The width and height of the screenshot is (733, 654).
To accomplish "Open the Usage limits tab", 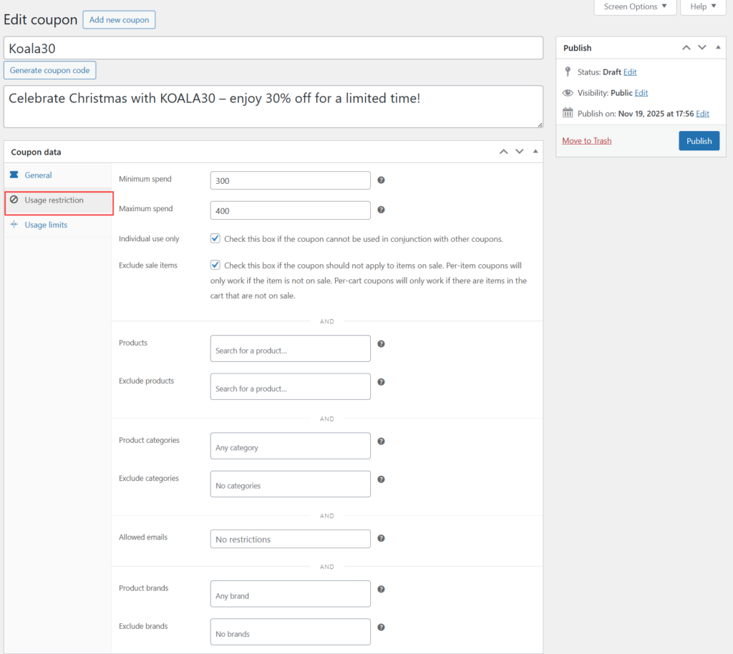I will (46, 225).
